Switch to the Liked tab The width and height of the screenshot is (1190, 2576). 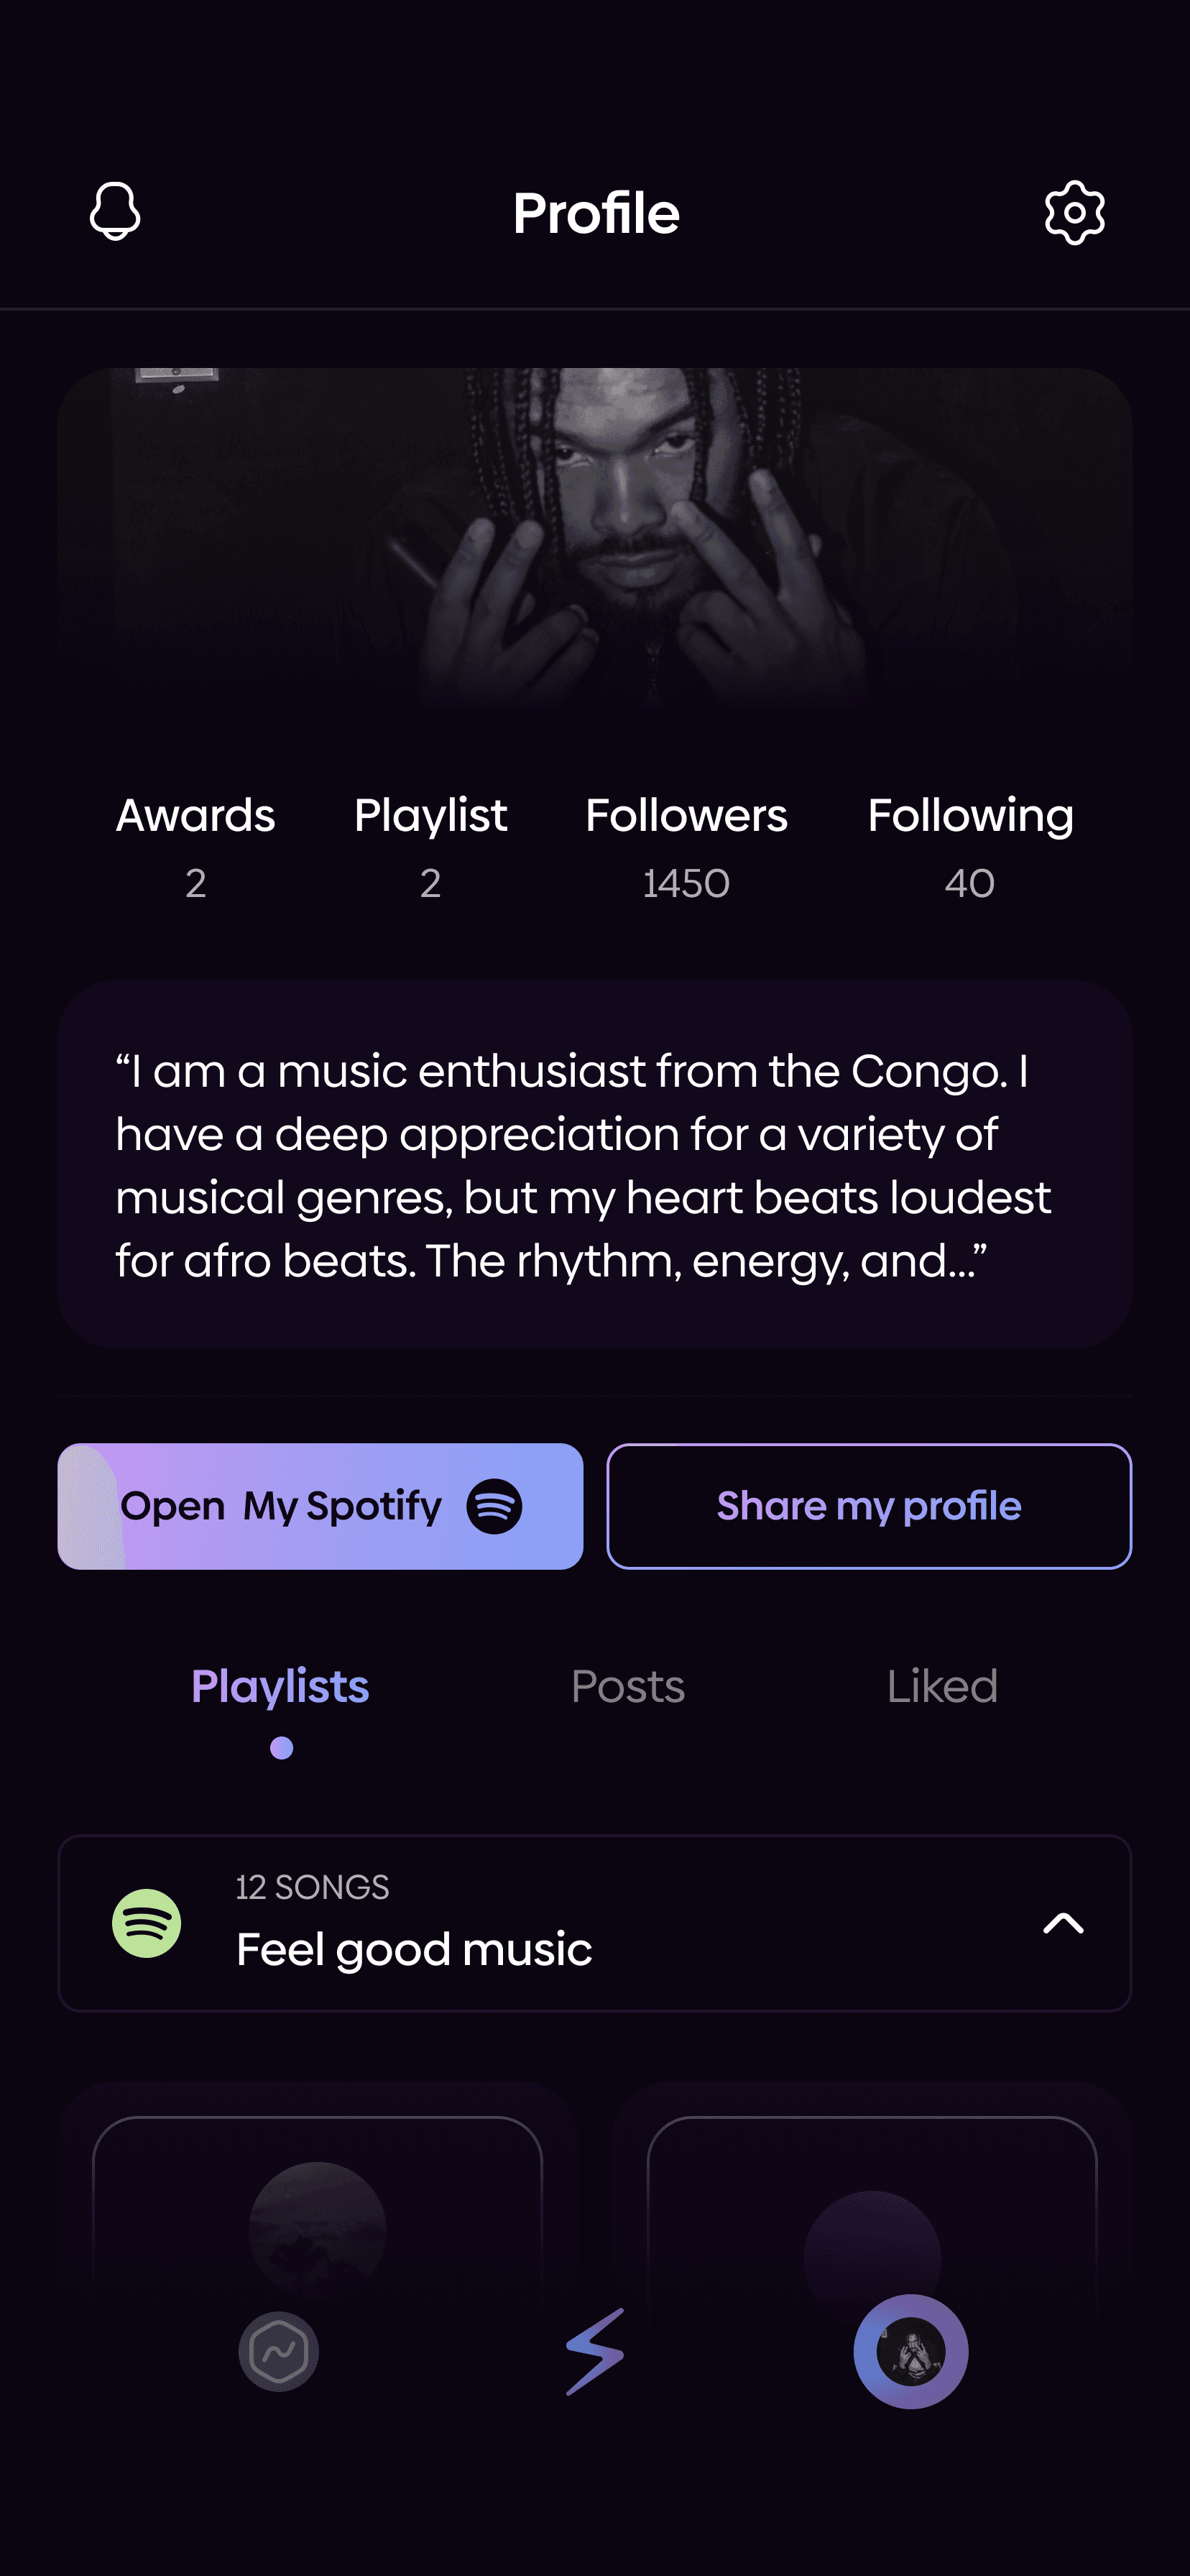pyautogui.click(x=942, y=1686)
